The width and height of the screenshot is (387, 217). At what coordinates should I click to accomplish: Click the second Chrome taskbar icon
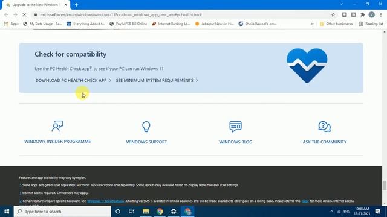tap(187, 212)
